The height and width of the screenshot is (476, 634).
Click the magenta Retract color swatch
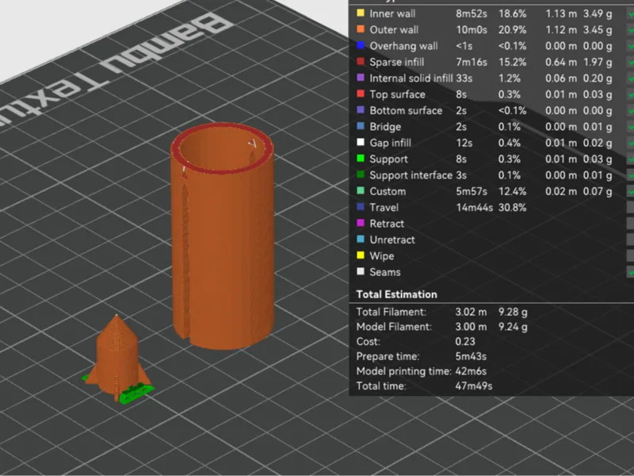361,223
